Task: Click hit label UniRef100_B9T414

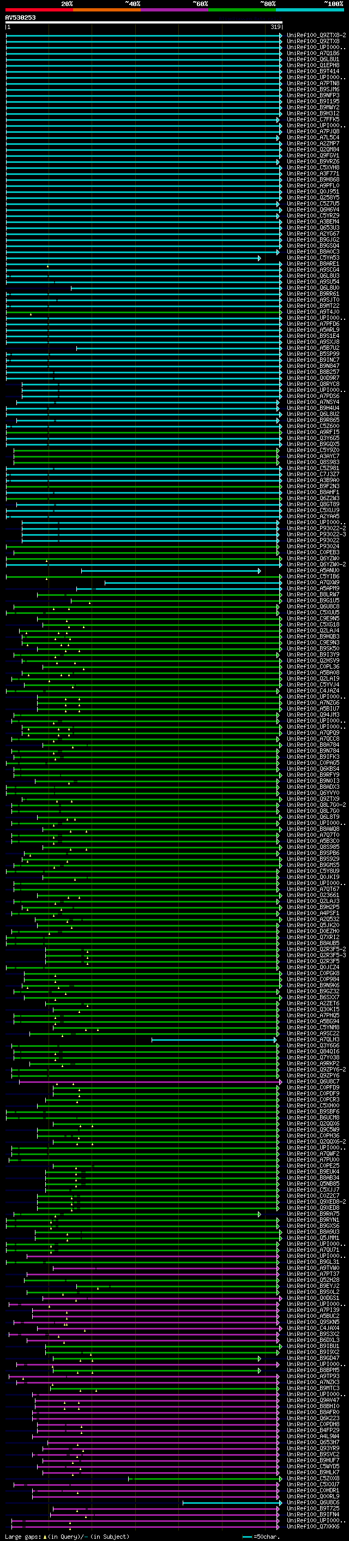Action: [313, 71]
